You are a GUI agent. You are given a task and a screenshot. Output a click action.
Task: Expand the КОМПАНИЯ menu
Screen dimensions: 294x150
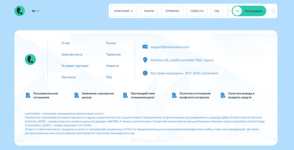[x=123, y=11]
